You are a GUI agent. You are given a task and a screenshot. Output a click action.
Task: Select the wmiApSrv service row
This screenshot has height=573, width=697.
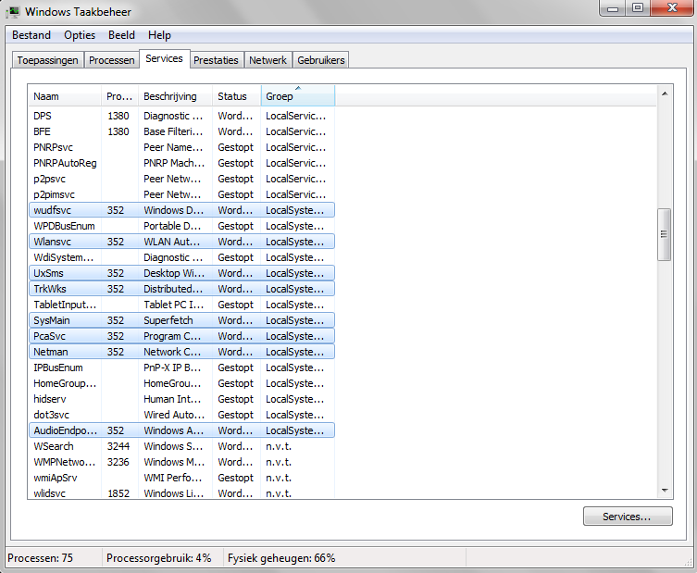(x=181, y=478)
